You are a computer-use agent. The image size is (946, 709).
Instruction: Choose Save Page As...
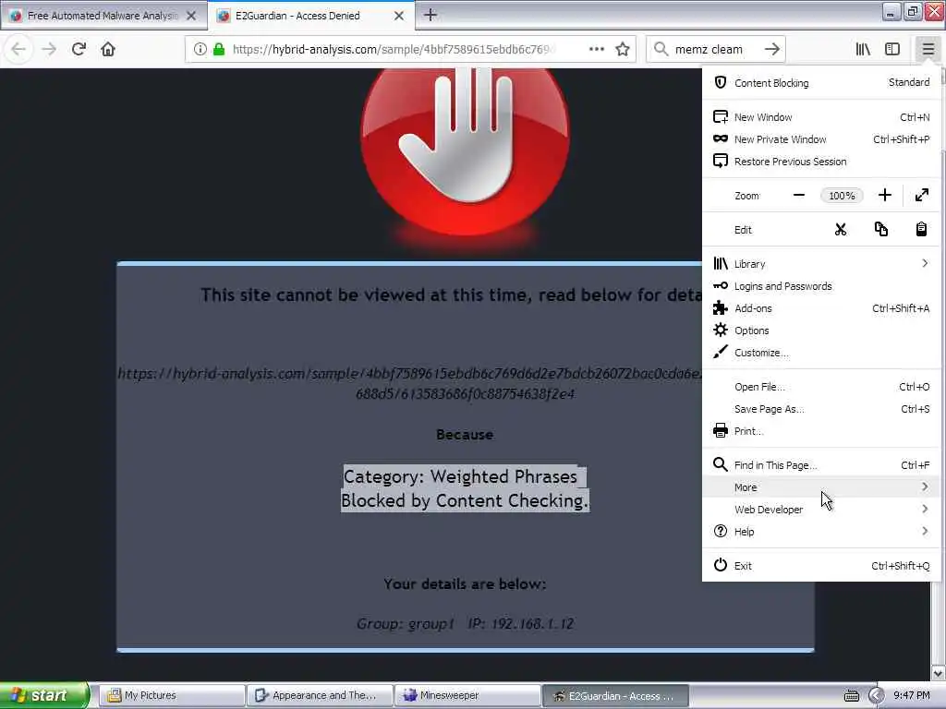tap(820, 409)
